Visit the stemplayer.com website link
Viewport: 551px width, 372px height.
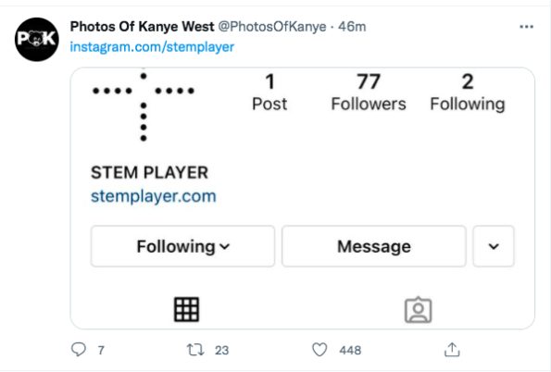click(154, 196)
